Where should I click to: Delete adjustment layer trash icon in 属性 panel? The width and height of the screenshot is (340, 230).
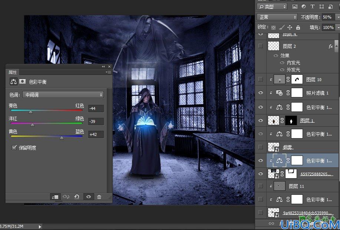[x=99, y=197]
